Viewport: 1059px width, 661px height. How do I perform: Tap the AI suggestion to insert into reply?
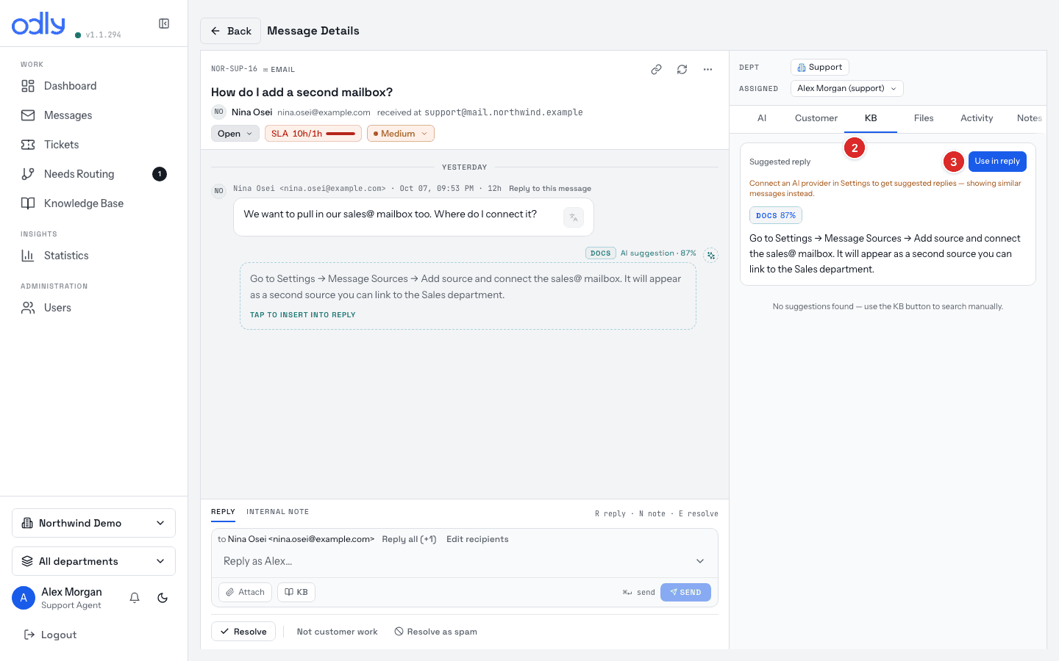468,296
